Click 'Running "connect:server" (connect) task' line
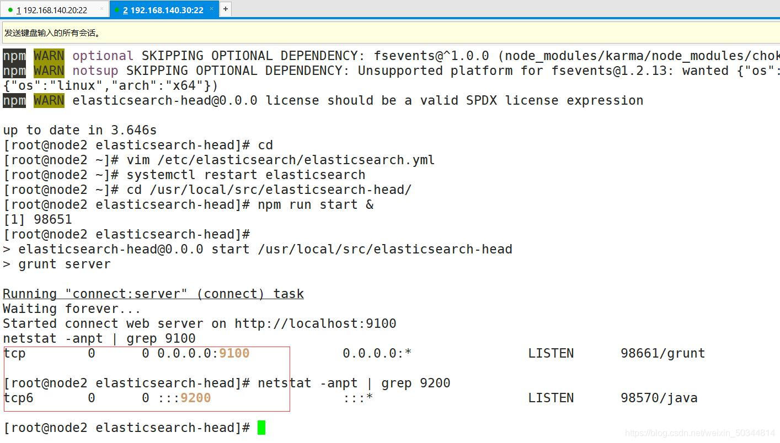Viewport: 780px width, 443px height. point(153,294)
